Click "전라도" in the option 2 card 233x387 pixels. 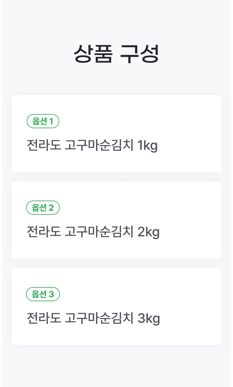[x=44, y=232]
